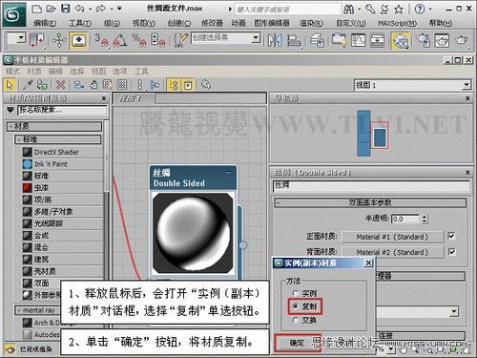Click the 确定 button in dialog

pos(297,343)
